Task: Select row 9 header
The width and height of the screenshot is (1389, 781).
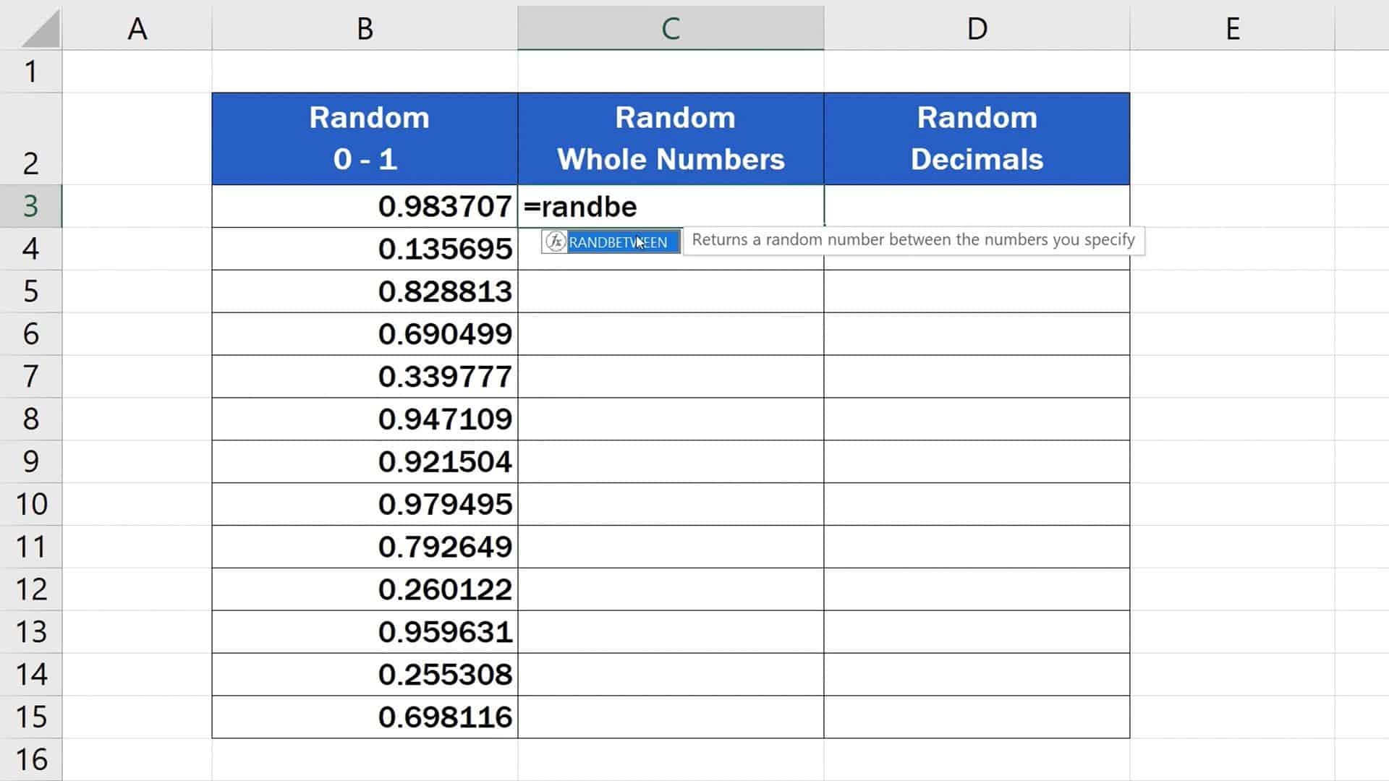Action: click(31, 461)
